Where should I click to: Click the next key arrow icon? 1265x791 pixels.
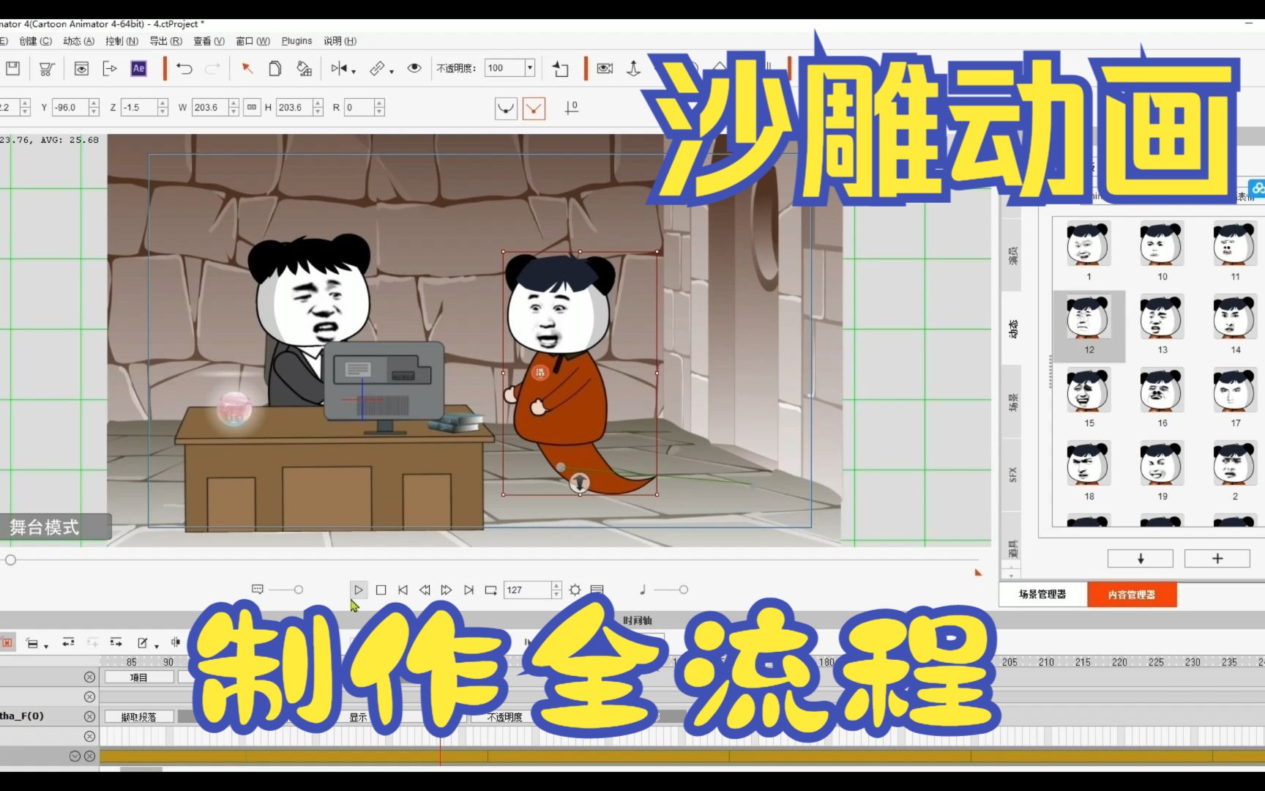coord(116,642)
